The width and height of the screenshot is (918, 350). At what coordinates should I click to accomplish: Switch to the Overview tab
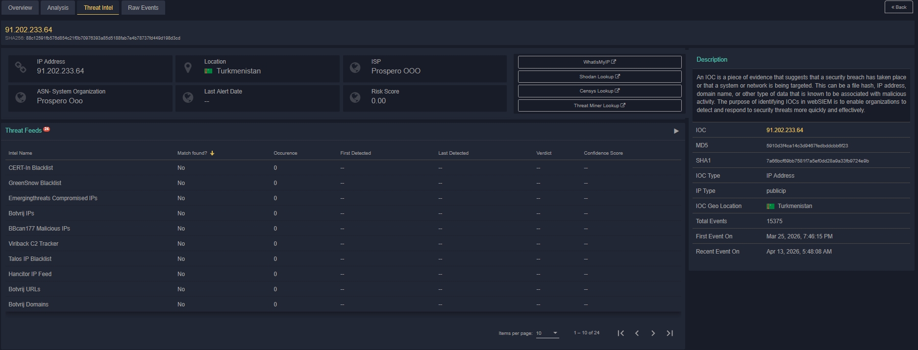[20, 7]
